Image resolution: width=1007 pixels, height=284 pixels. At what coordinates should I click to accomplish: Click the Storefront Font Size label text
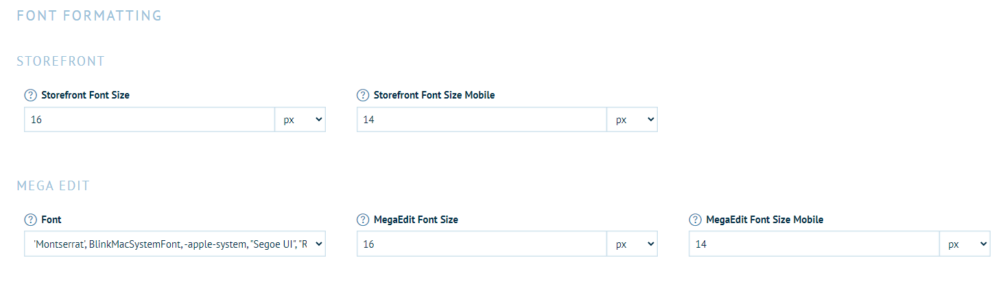85,95
